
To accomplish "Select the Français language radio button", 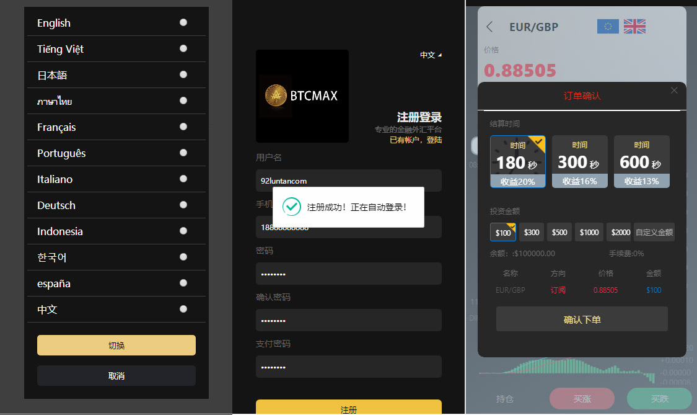I will coord(183,127).
